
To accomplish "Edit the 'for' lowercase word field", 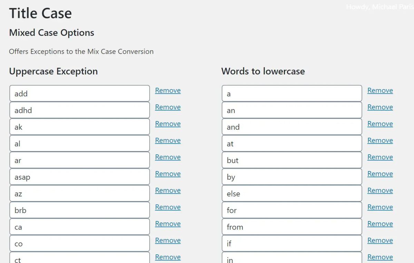I will [292, 210].
